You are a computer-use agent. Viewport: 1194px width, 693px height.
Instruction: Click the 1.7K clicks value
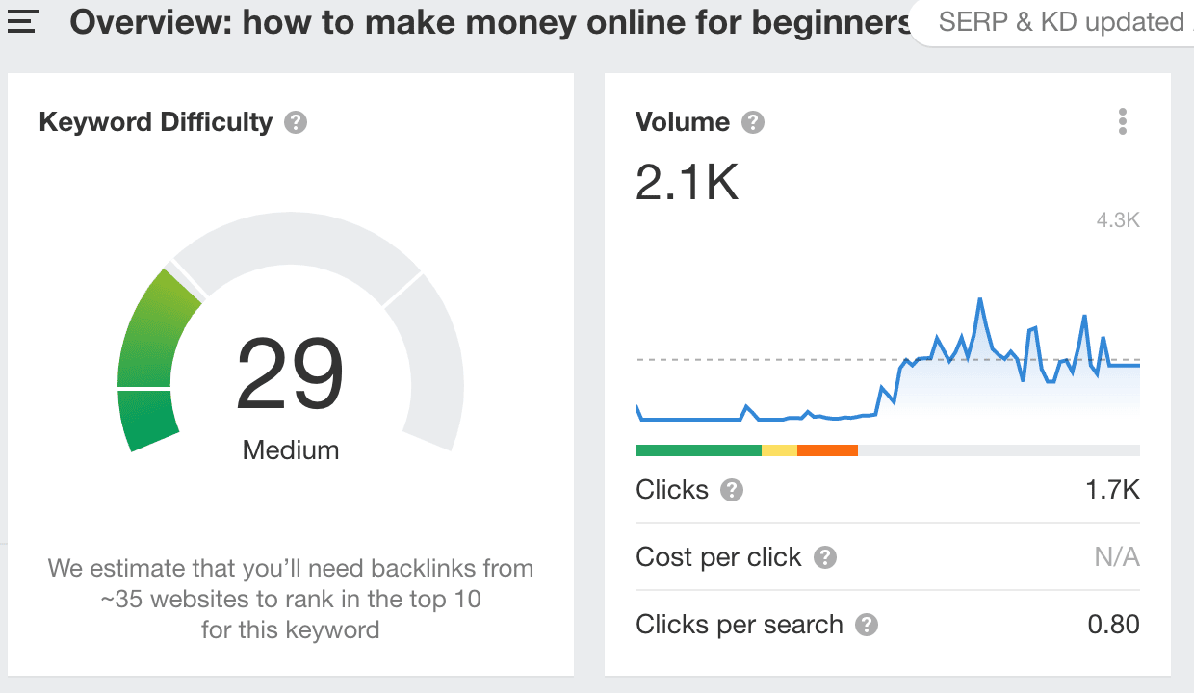click(x=1112, y=490)
